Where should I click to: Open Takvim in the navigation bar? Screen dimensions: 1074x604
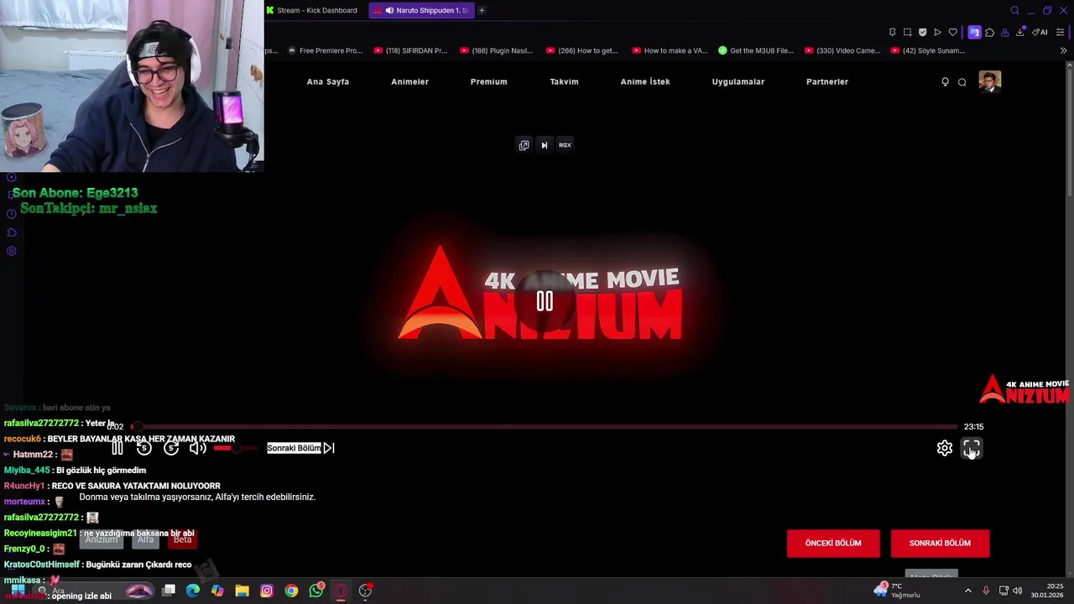coord(564,81)
